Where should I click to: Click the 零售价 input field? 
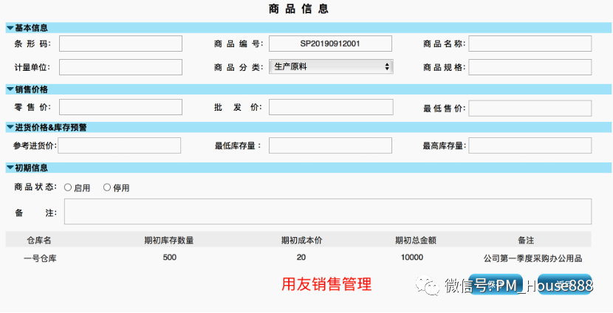tap(120, 108)
